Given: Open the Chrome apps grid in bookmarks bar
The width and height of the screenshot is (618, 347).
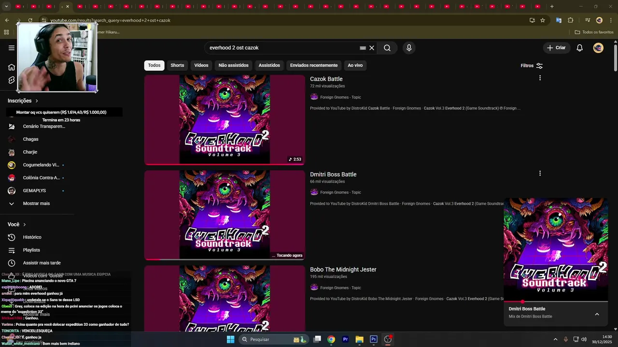Looking at the screenshot, I should [6, 32].
